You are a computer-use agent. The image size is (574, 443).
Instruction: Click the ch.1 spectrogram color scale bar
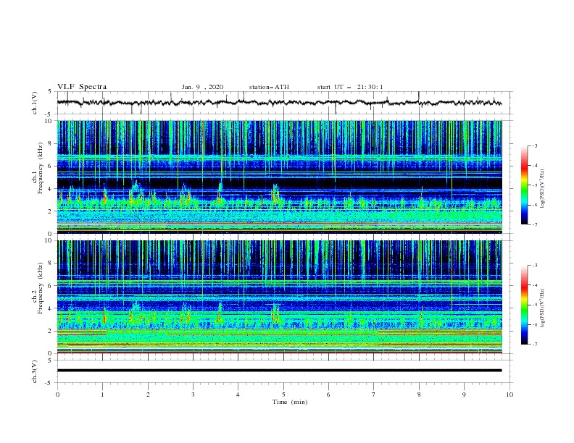tap(524, 185)
